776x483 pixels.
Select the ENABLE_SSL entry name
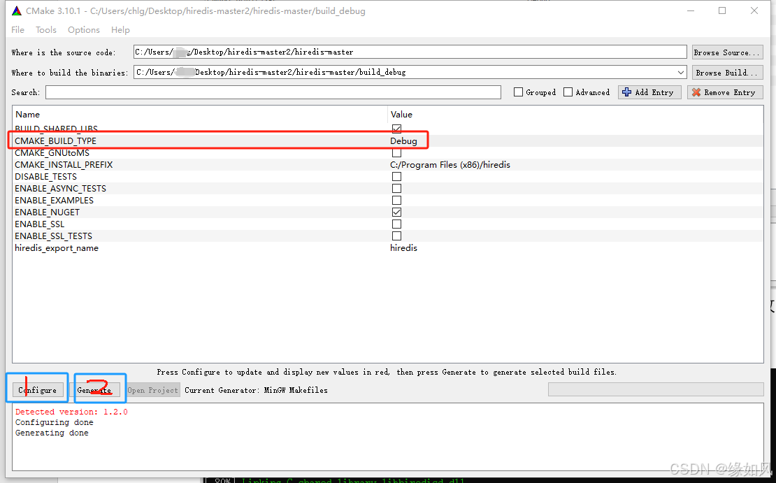pos(40,224)
